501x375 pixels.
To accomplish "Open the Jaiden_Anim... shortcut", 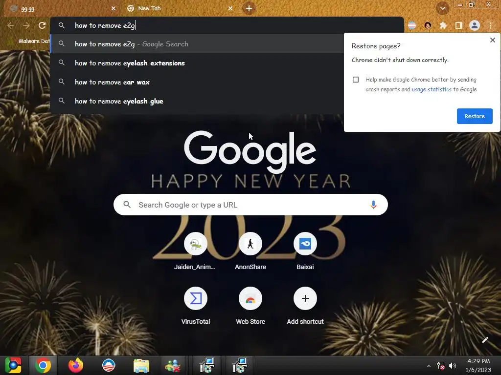I will tap(196, 251).
